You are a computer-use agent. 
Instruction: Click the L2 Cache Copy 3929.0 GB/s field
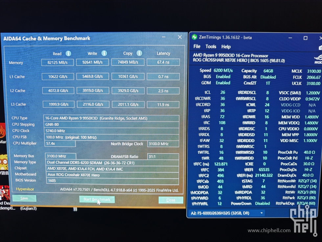point(128,91)
